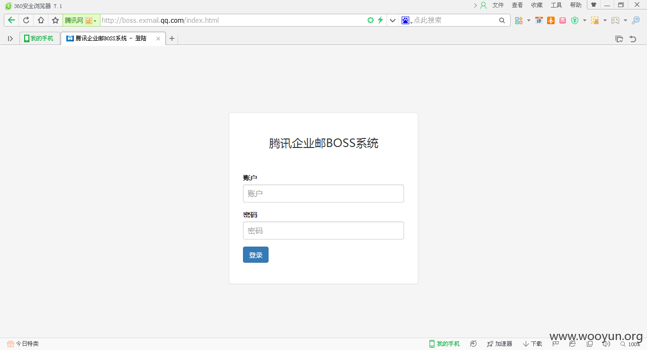Expand the dropdown arrow next to the ¥ shield icon
The height and width of the screenshot is (350, 647).
[584, 20]
